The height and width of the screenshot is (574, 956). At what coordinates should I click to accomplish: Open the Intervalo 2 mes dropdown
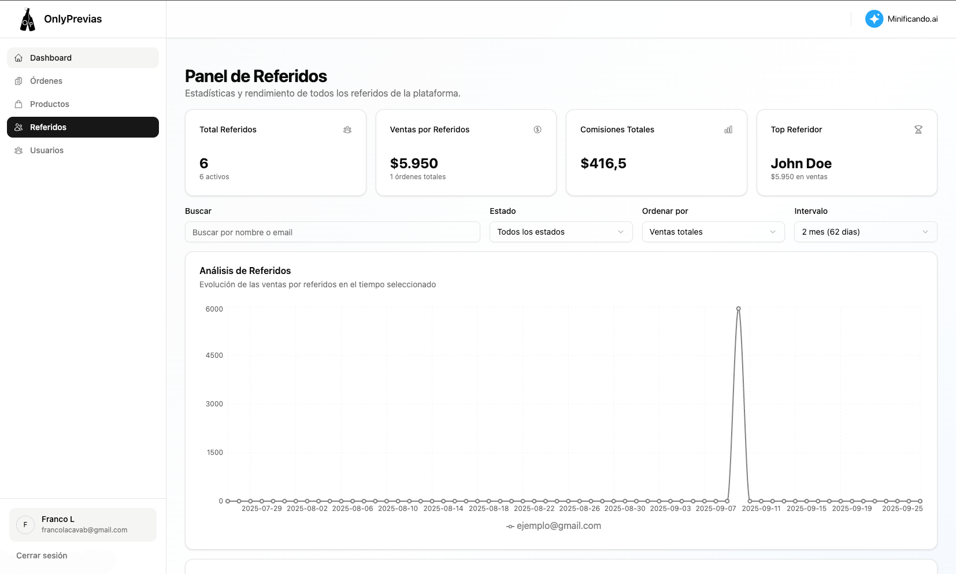tap(865, 232)
